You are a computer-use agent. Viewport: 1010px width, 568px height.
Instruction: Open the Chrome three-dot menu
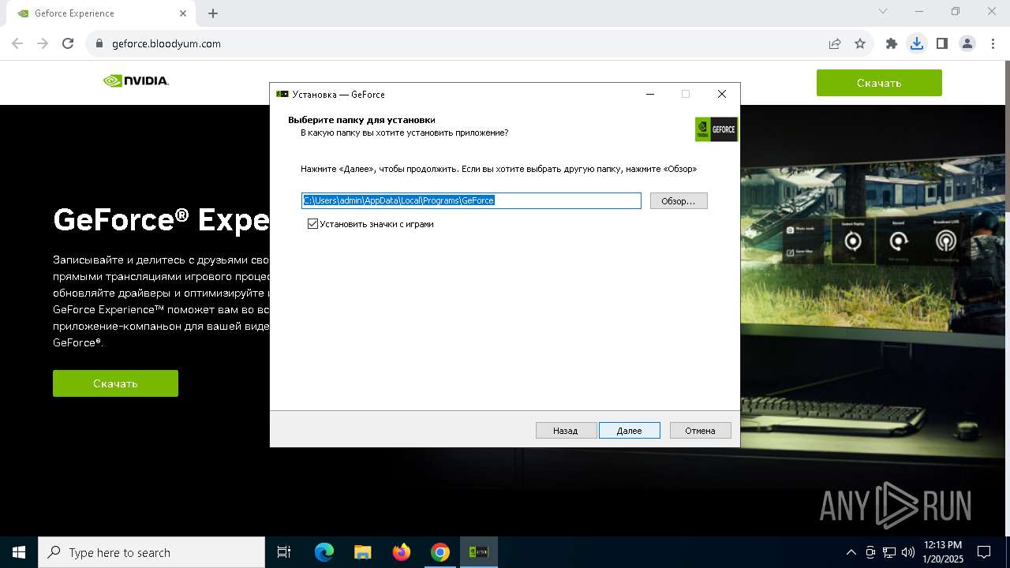point(992,43)
